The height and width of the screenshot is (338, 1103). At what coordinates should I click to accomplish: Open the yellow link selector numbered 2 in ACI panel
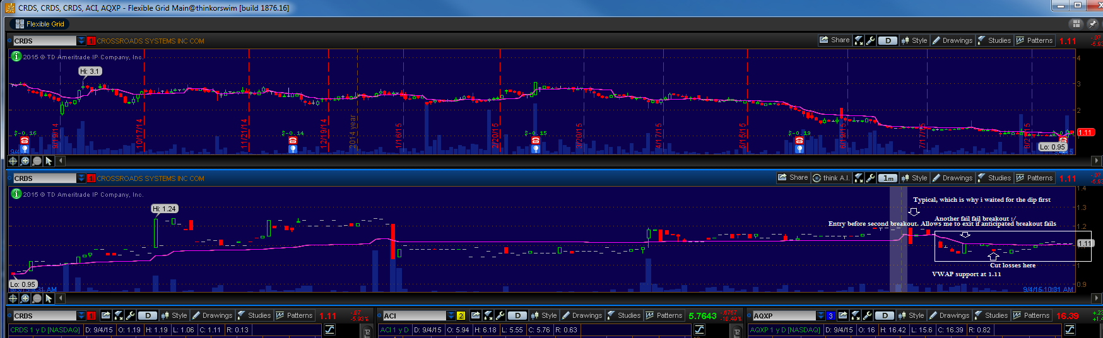point(461,315)
